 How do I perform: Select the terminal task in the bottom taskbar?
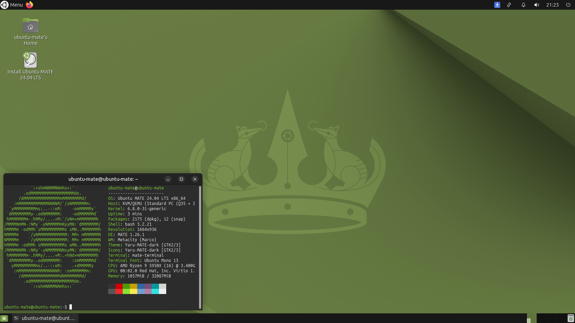[45, 318]
